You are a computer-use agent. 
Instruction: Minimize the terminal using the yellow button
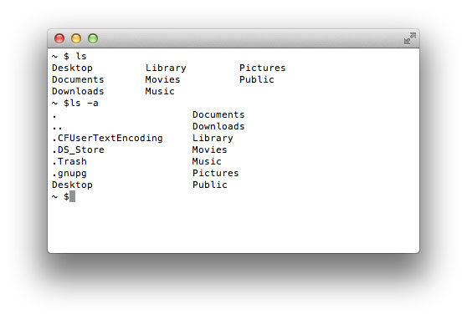76,38
